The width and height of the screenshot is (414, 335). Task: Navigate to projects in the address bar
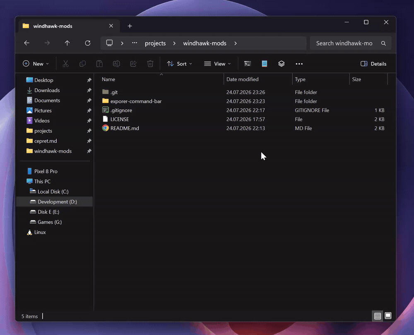coord(155,43)
